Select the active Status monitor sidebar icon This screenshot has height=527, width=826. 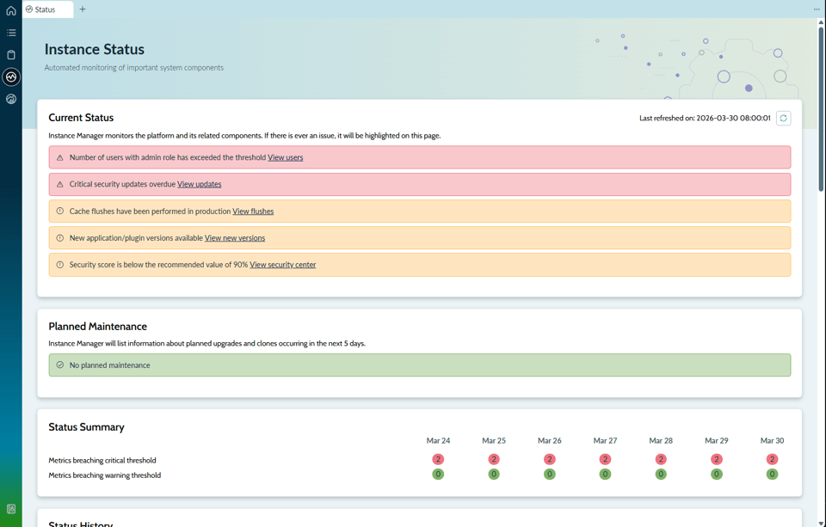coord(11,77)
